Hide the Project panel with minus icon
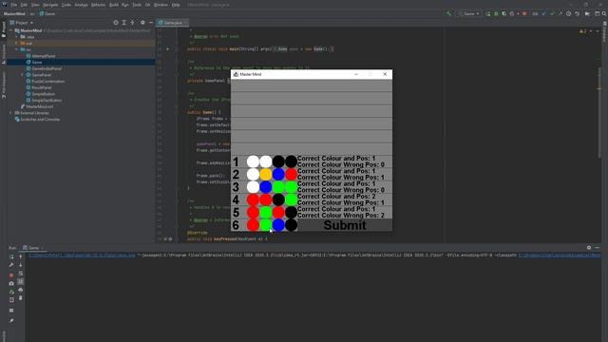 coord(151,23)
